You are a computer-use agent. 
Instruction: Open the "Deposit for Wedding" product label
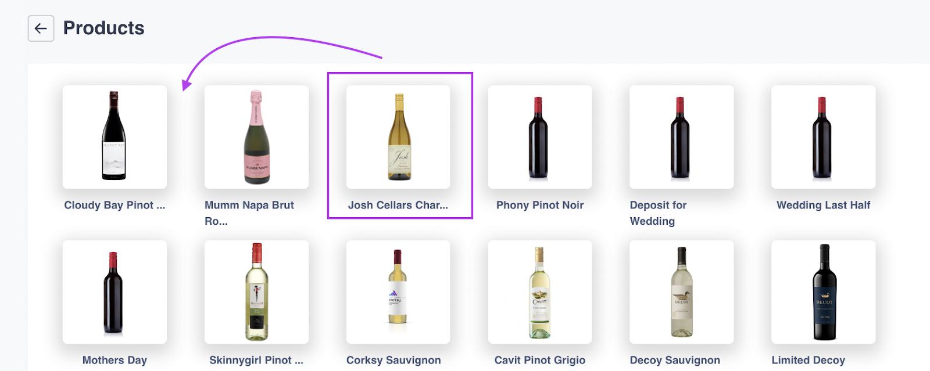[658, 212]
